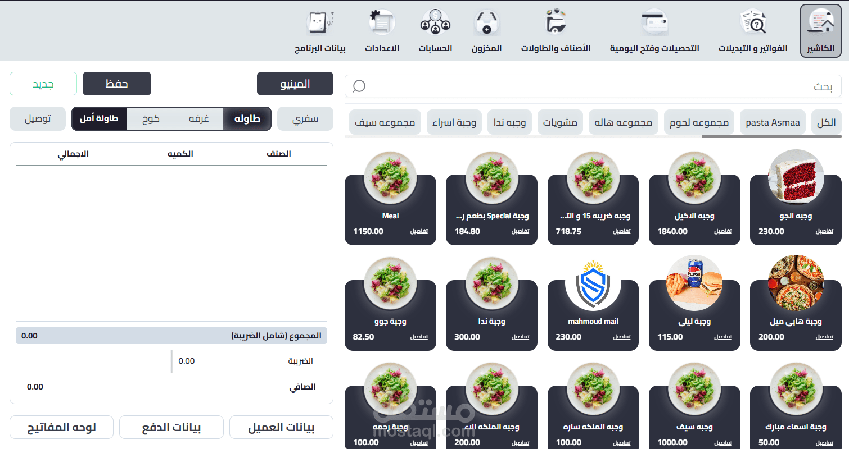This screenshot has height=449, width=849.
Task: Choose كوخ hut order type
Action: (x=151, y=119)
